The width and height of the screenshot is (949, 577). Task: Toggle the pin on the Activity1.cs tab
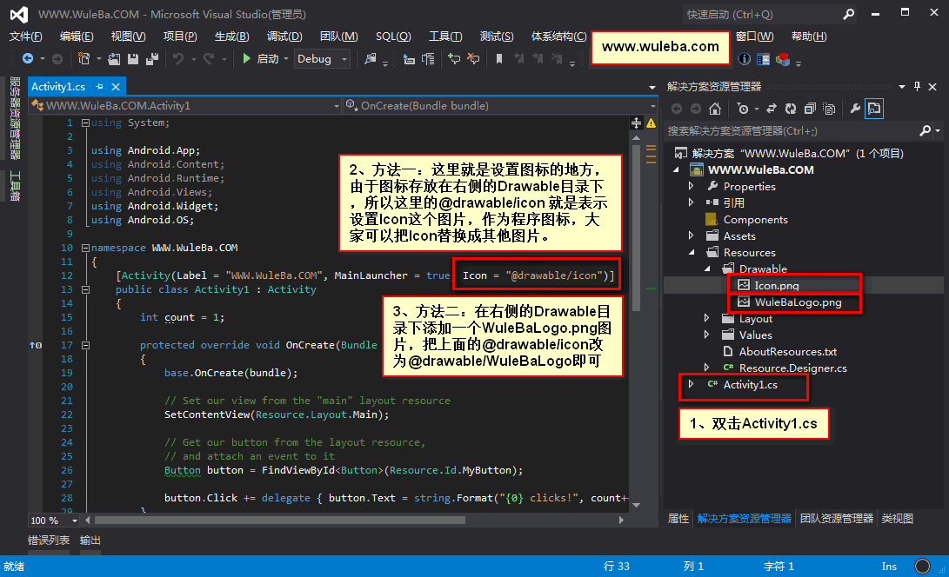(x=99, y=87)
